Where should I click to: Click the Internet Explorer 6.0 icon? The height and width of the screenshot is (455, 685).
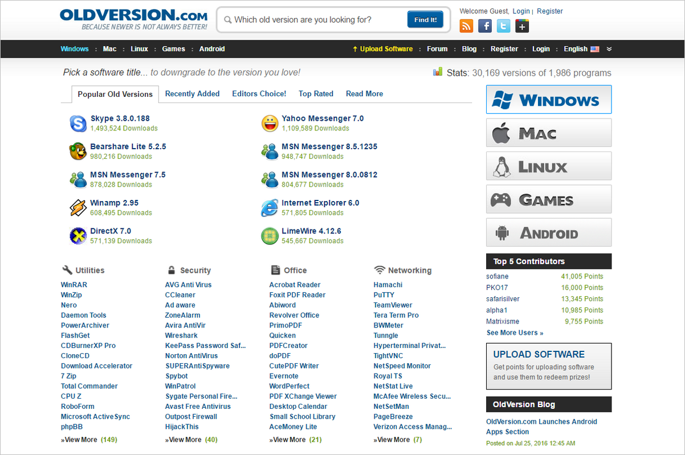(270, 208)
